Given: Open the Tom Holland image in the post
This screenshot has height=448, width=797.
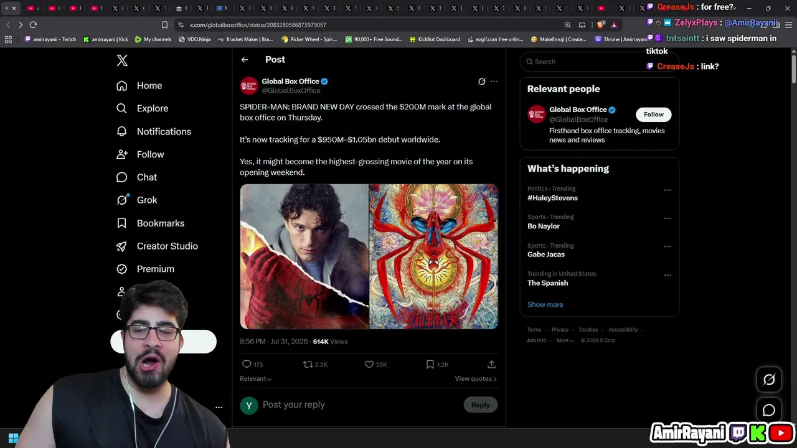Looking at the screenshot, I should pyautogui.click(x=304, y=256).
